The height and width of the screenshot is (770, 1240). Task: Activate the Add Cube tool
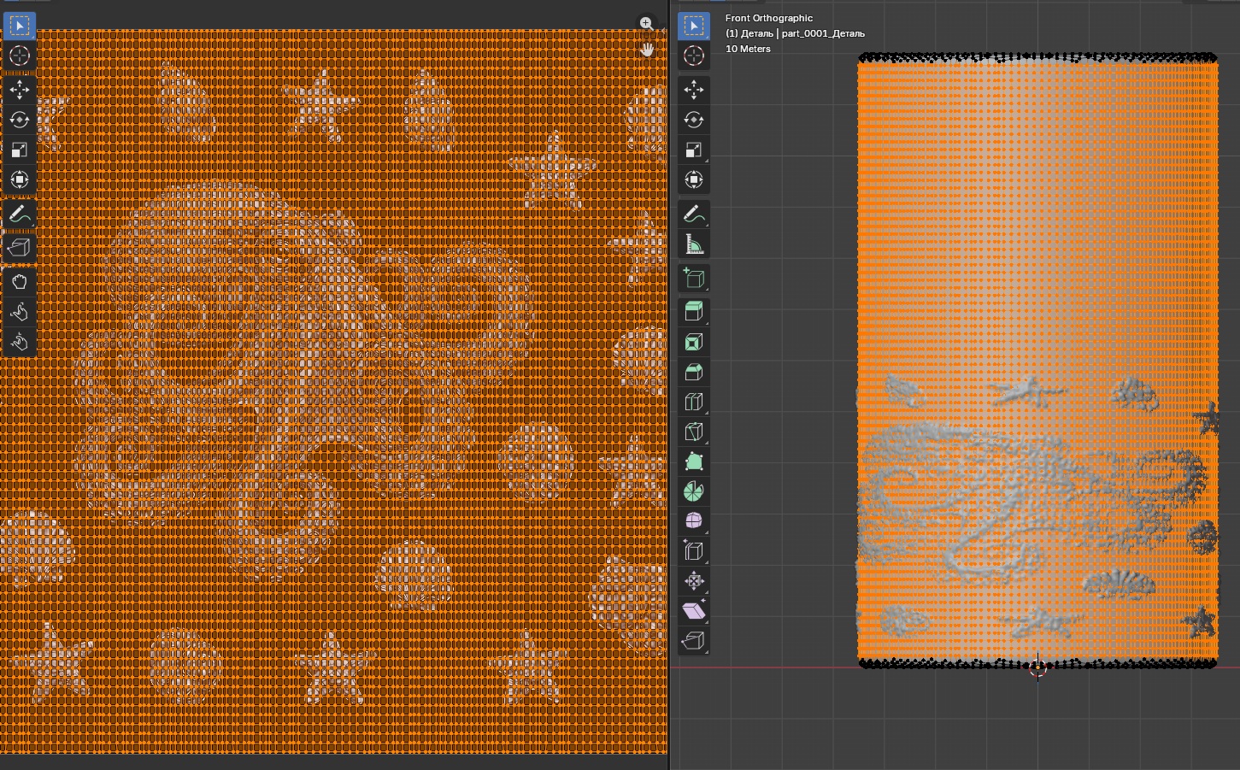click(694, 279)
